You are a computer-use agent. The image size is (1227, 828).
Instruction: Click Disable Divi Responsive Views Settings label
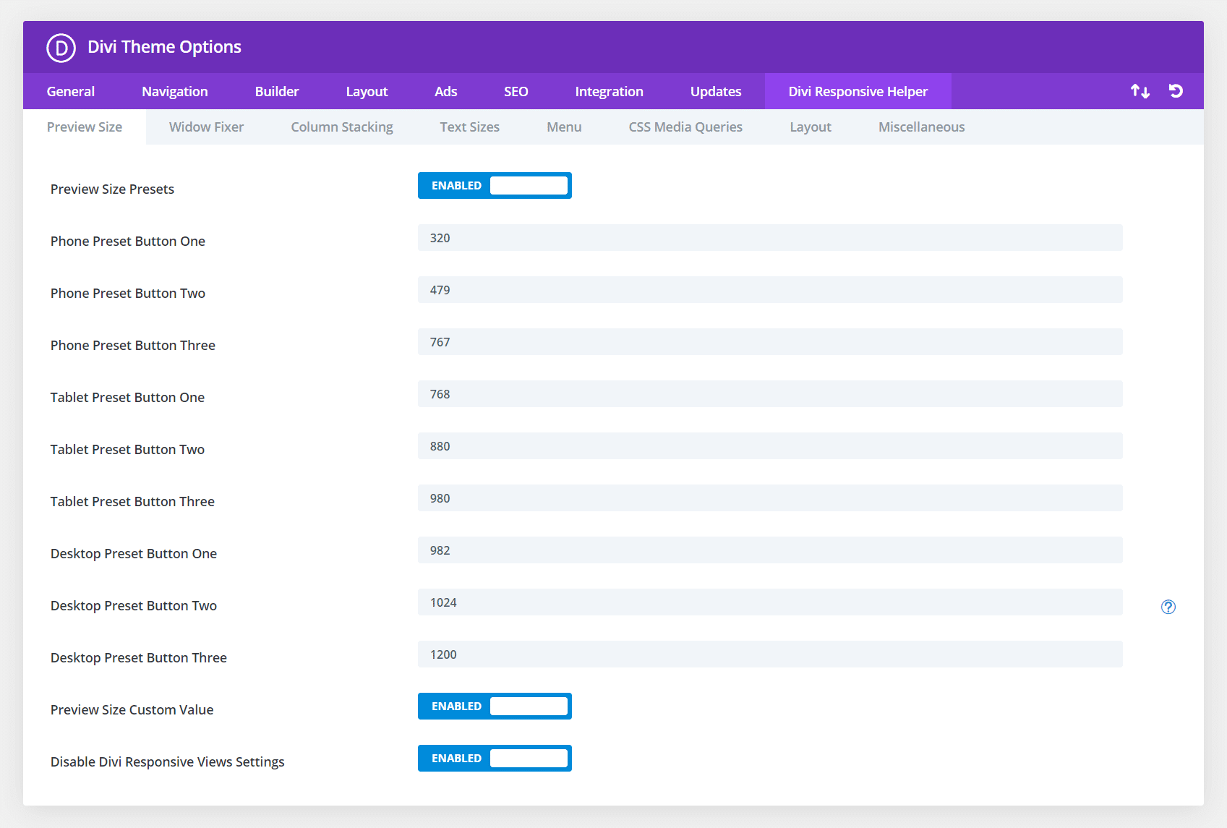click(167, 762)
